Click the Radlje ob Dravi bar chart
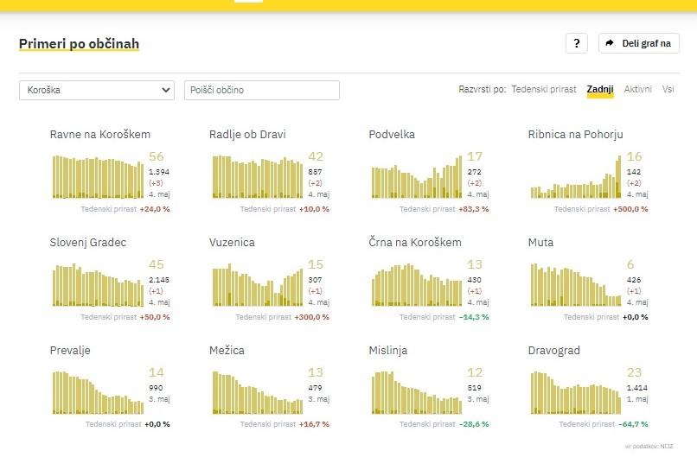This screenshot has width=697, height=476. 257,177
